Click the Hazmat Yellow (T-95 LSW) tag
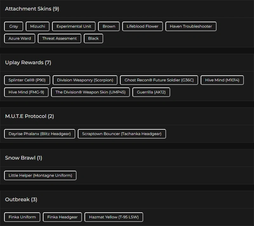Screen dimensions: 254x226 [x=114, y=217]
